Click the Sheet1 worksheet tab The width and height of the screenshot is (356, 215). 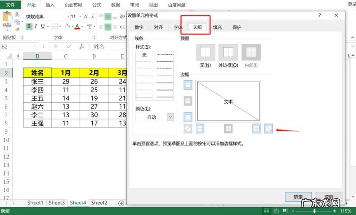[35, 203]
